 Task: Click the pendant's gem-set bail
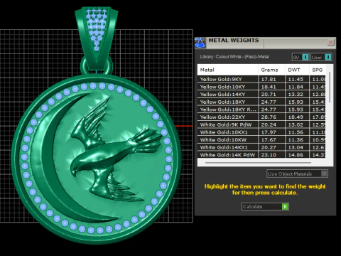coord(97,36)
